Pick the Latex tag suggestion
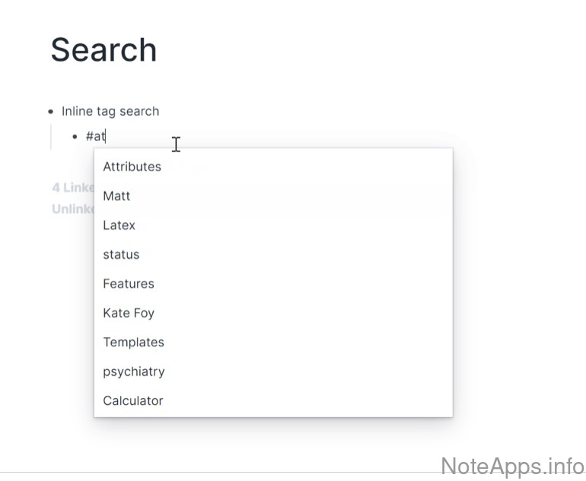 119,225
